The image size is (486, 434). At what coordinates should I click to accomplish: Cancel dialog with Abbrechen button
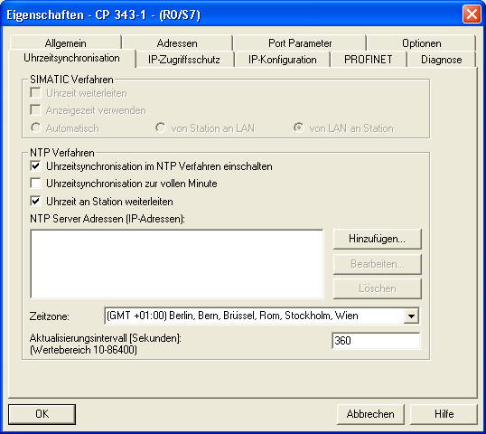pos(370,414)
